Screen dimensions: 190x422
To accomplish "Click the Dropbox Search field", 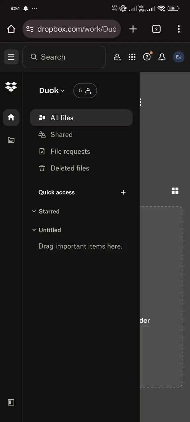I will [x=64, y=57].
